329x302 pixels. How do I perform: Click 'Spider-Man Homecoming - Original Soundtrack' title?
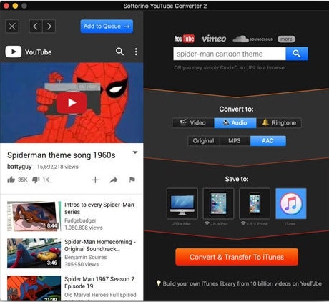pyautogui.click(x=100, y=245)
